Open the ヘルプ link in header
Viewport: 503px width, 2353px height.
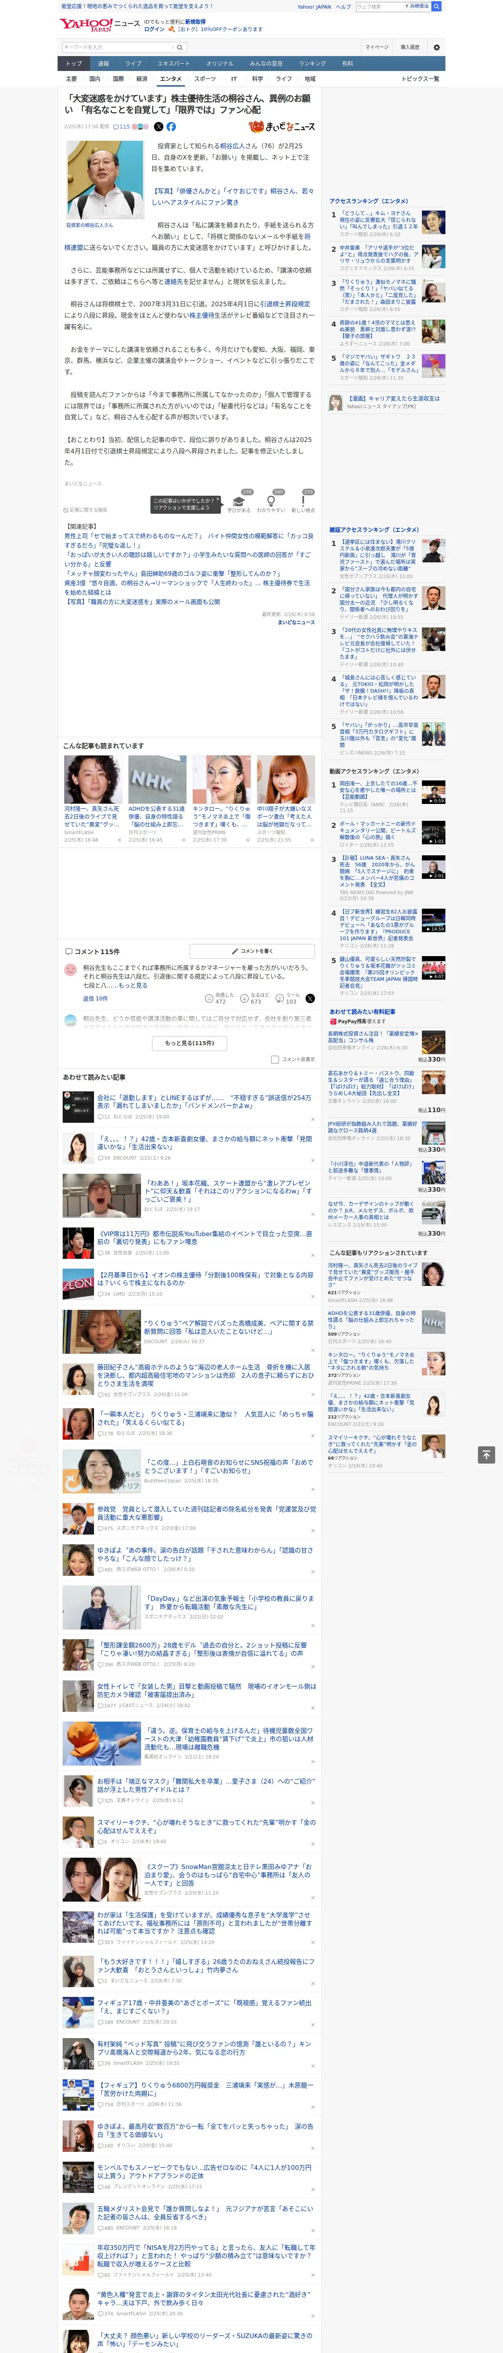343,6
